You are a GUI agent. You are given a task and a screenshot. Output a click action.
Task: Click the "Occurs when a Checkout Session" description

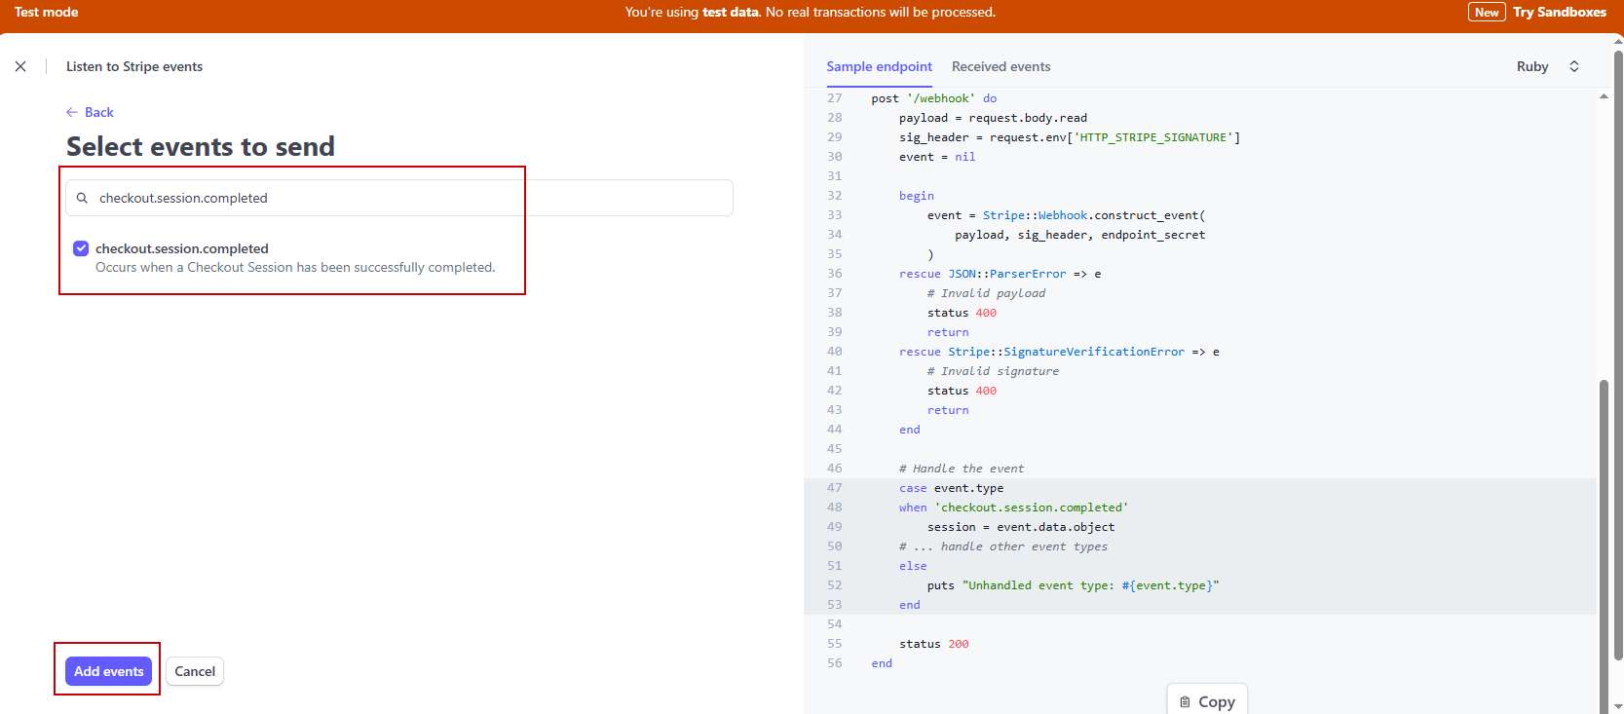pyautogui.click(x=295, y=267)
